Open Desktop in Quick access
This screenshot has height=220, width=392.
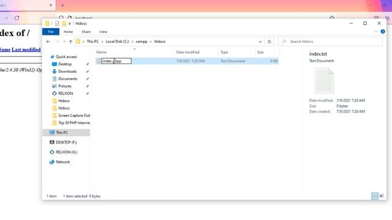coord(65,64)
